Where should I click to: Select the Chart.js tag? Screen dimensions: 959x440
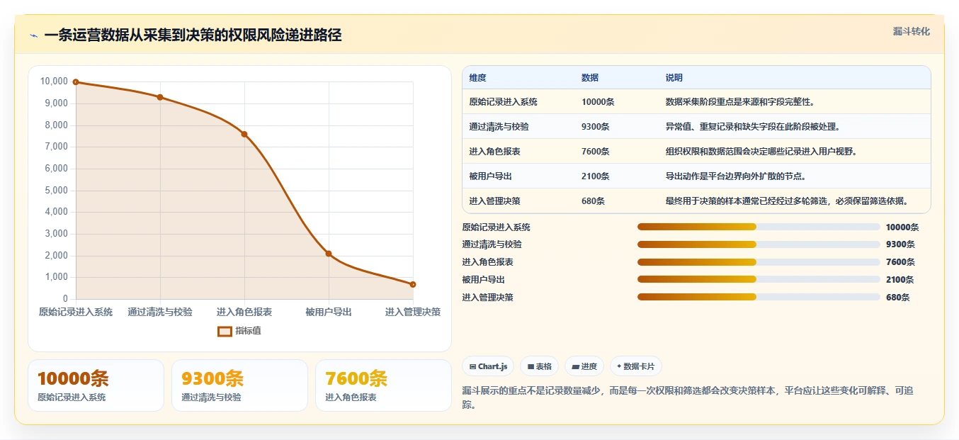(488, 366)
